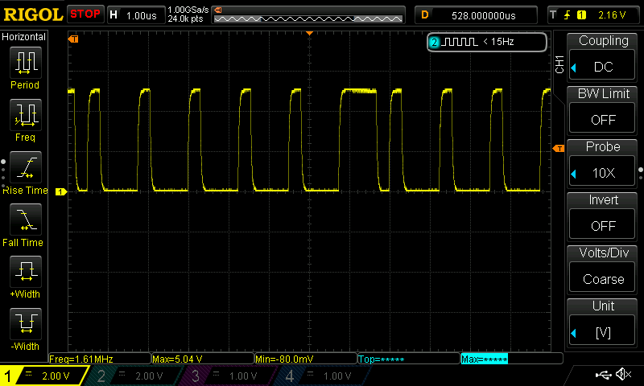Click the waveform memory position bar
This screenshot has height=386, width=644.
[x=308, y=15]
